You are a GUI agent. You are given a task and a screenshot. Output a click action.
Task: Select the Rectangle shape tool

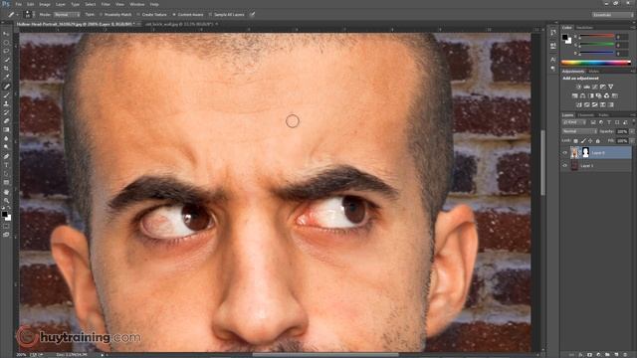click(x=7, y=183)
